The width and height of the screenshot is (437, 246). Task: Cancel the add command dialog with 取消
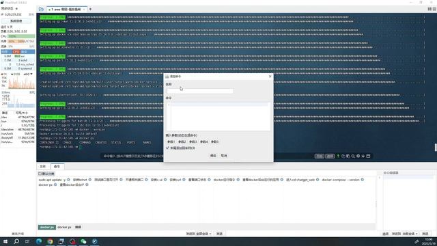pos(224,156)
